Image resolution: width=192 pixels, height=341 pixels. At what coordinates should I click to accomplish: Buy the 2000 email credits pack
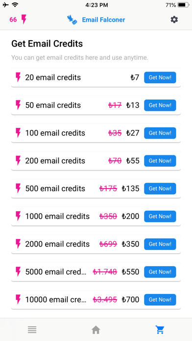point(160,244)
